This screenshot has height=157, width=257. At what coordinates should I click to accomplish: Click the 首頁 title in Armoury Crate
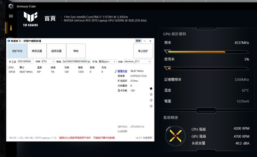tap(50, 18)
